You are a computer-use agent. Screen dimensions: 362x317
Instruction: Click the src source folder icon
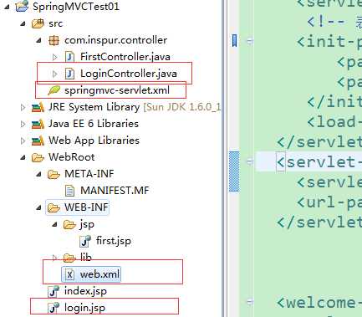pyautogui.click(x=38, y=23)
